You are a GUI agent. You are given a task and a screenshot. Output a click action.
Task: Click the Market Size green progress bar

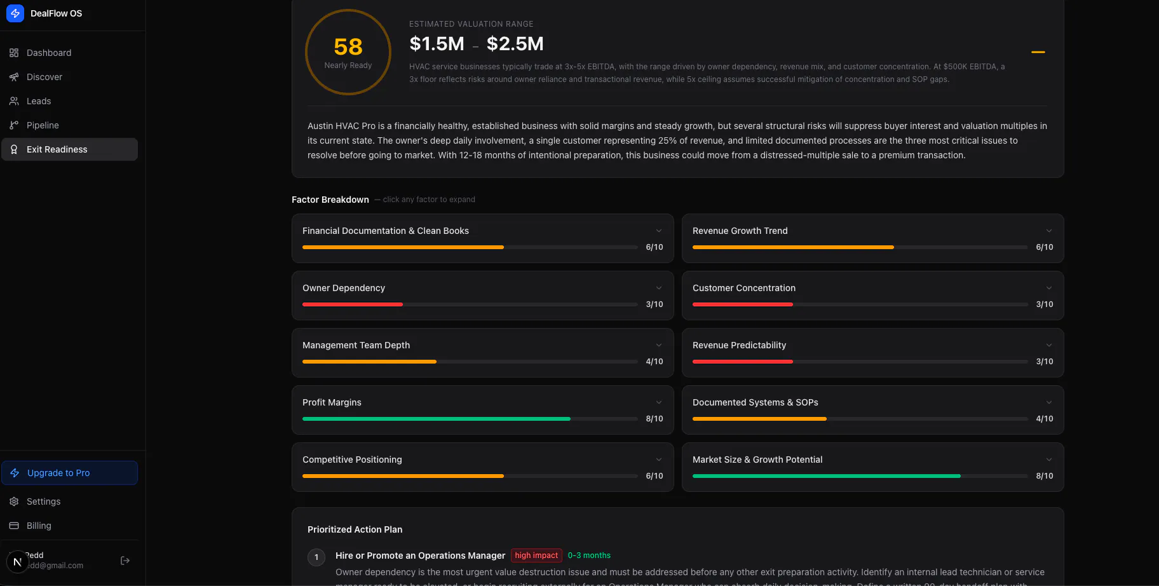tap(860, 476)
